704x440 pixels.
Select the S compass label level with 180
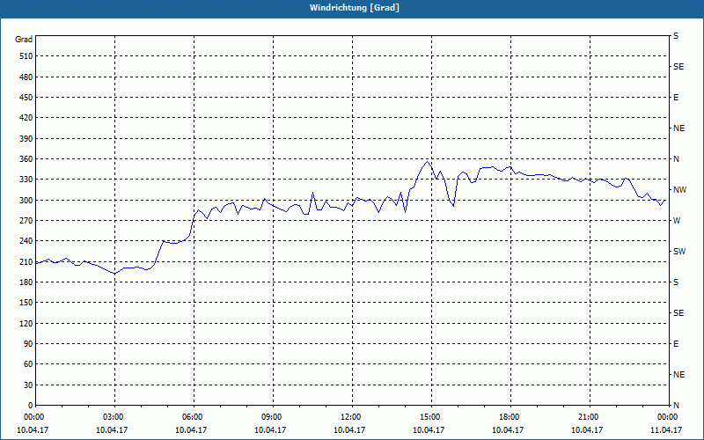[x=676, y=282]
